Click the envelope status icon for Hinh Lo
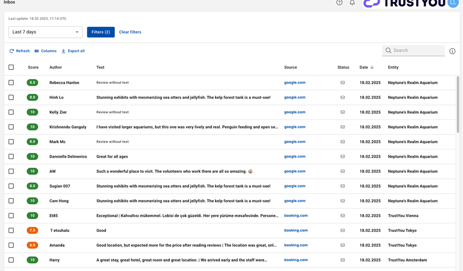 tap(343, 97)
